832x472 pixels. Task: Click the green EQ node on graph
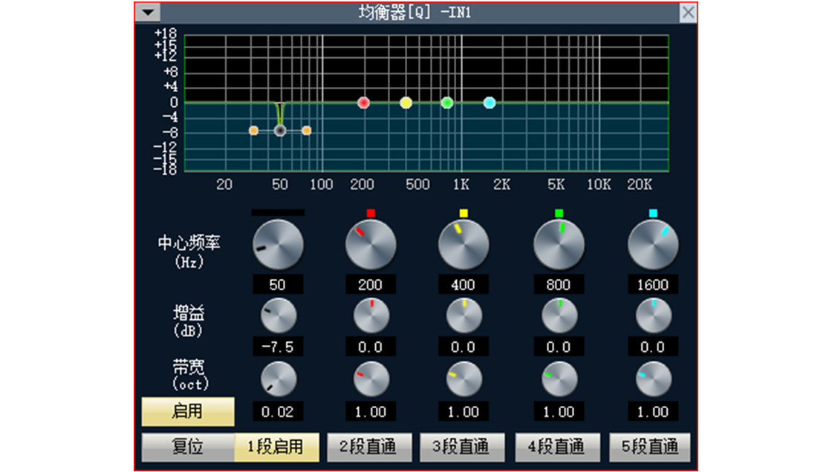pos(446,102)
